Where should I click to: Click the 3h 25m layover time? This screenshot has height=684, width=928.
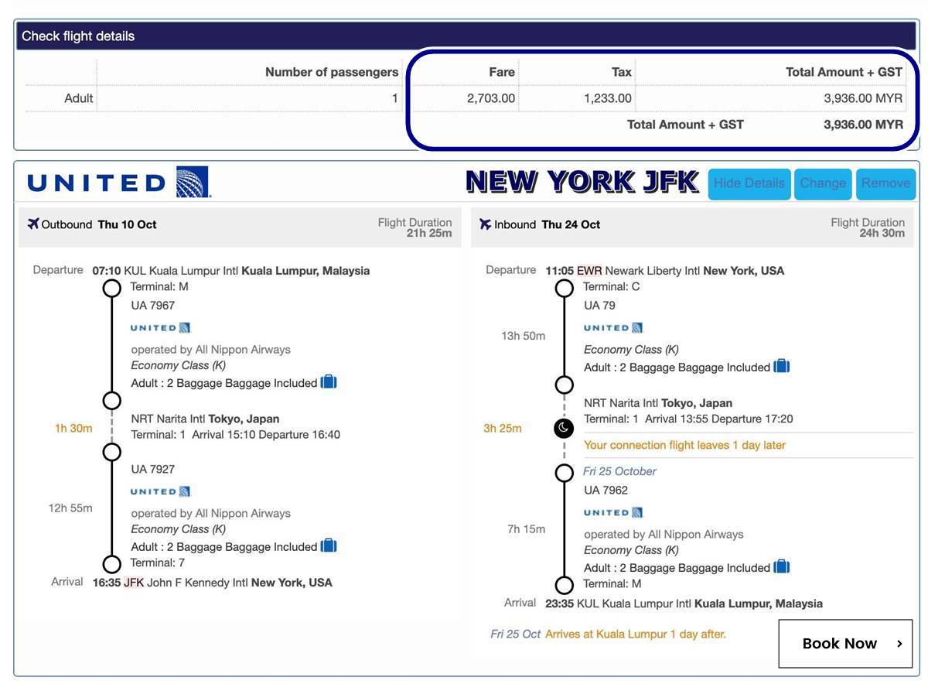[x=503, y=428]
